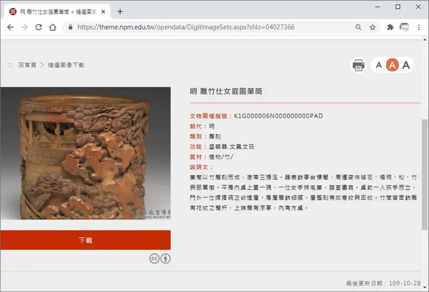Image resolution: width=429 pixels, height=292 pixels.
Task: Open Chrome three-dot menu
Action: pyautogui.click(x=419, y=27)
